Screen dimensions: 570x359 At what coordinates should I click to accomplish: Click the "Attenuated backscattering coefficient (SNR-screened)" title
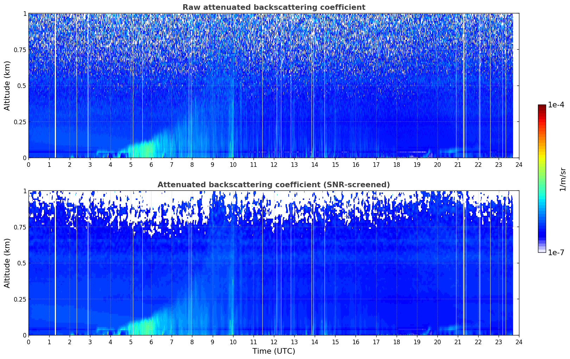click(x=274, y=185)
